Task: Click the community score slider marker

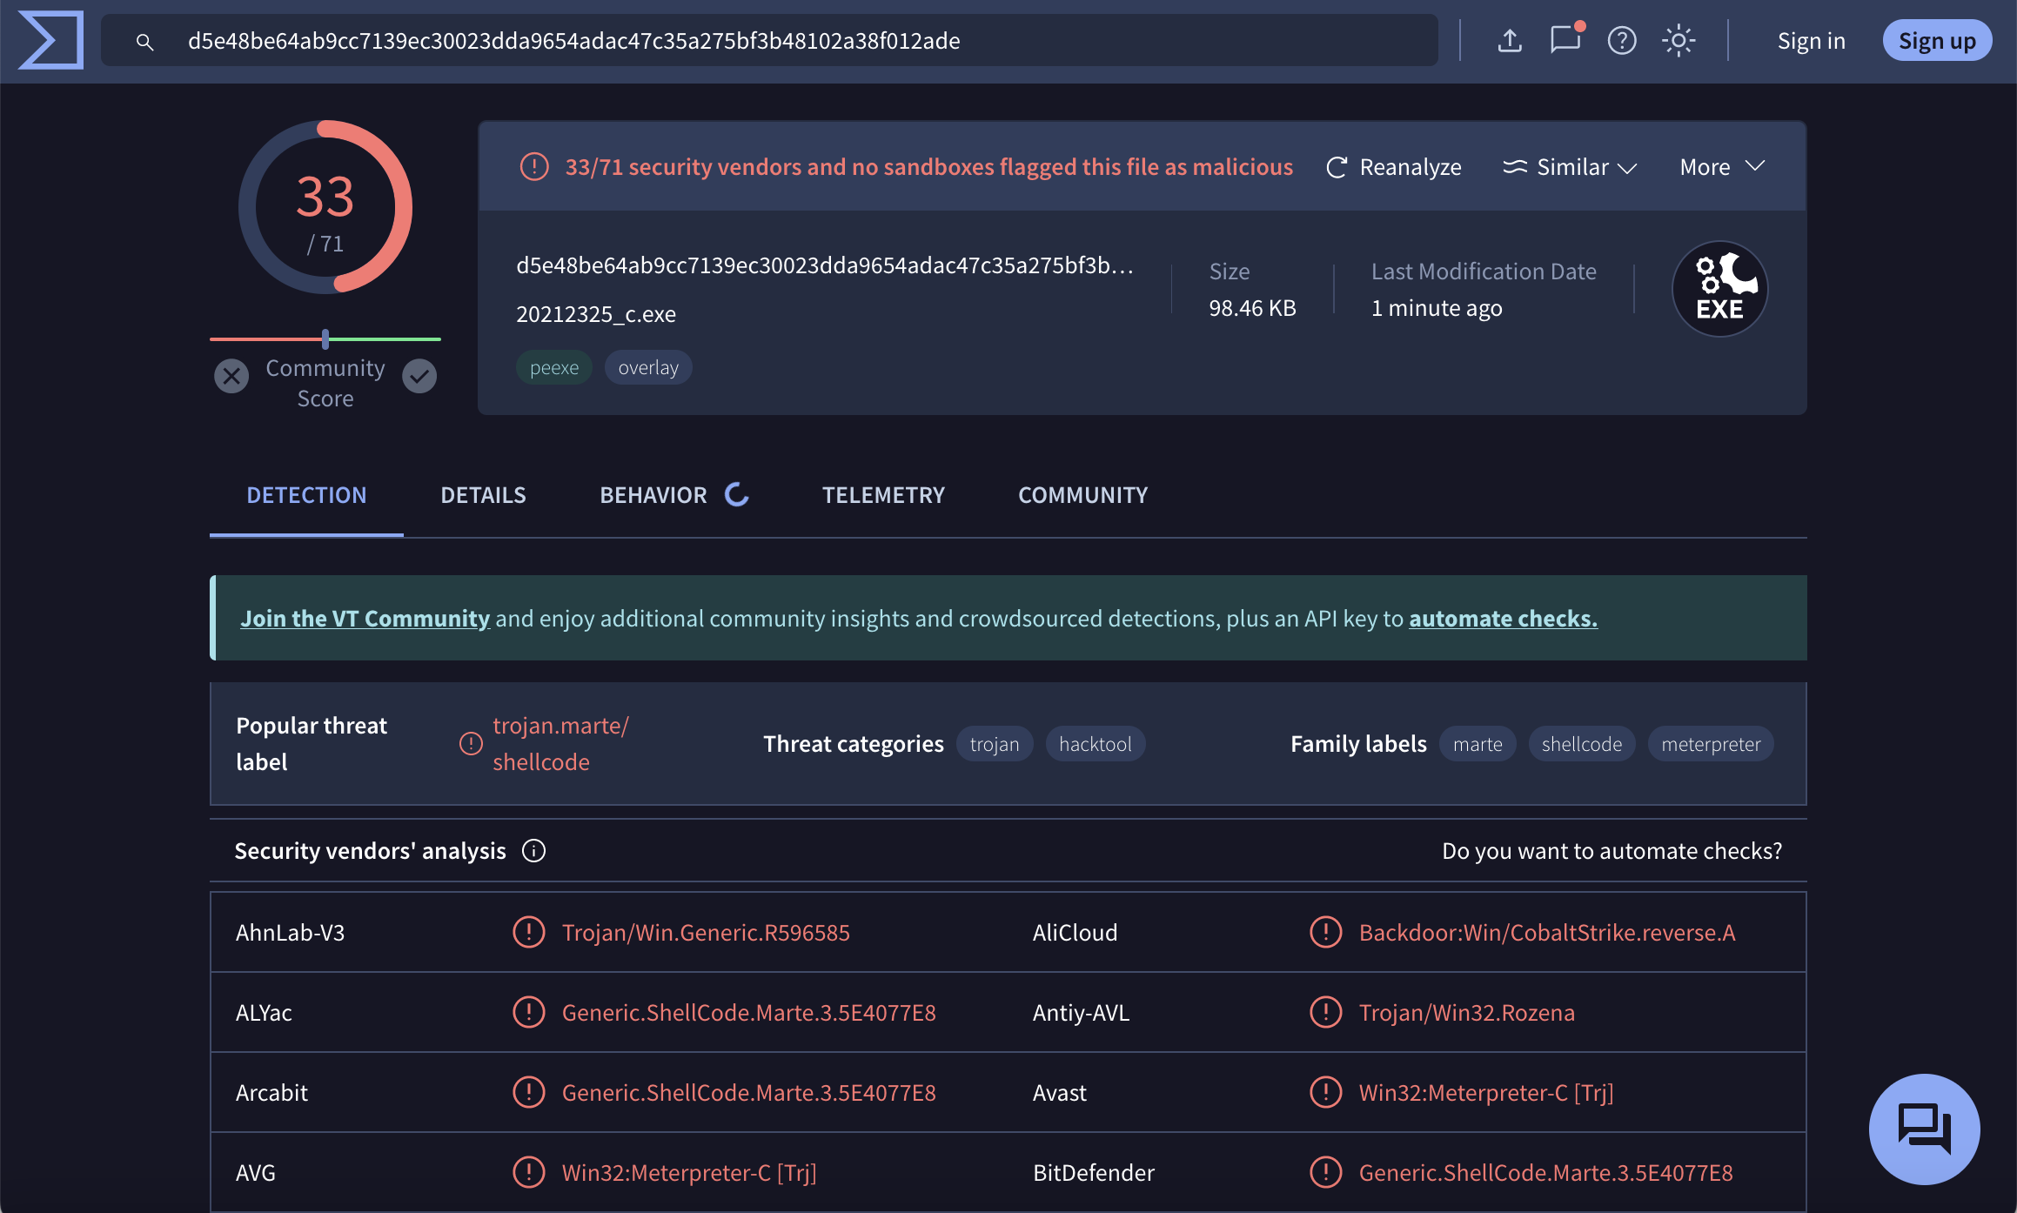Action: [325, 338]
